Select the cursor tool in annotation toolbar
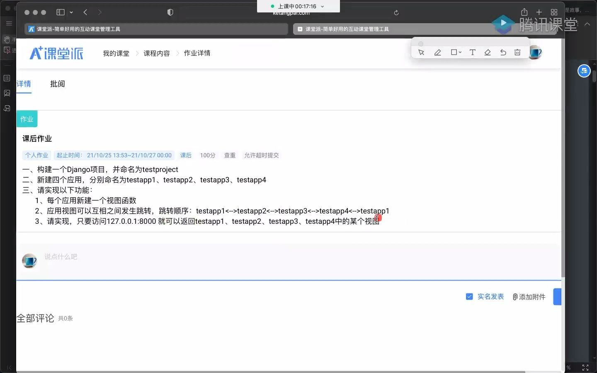 point(421,52)
